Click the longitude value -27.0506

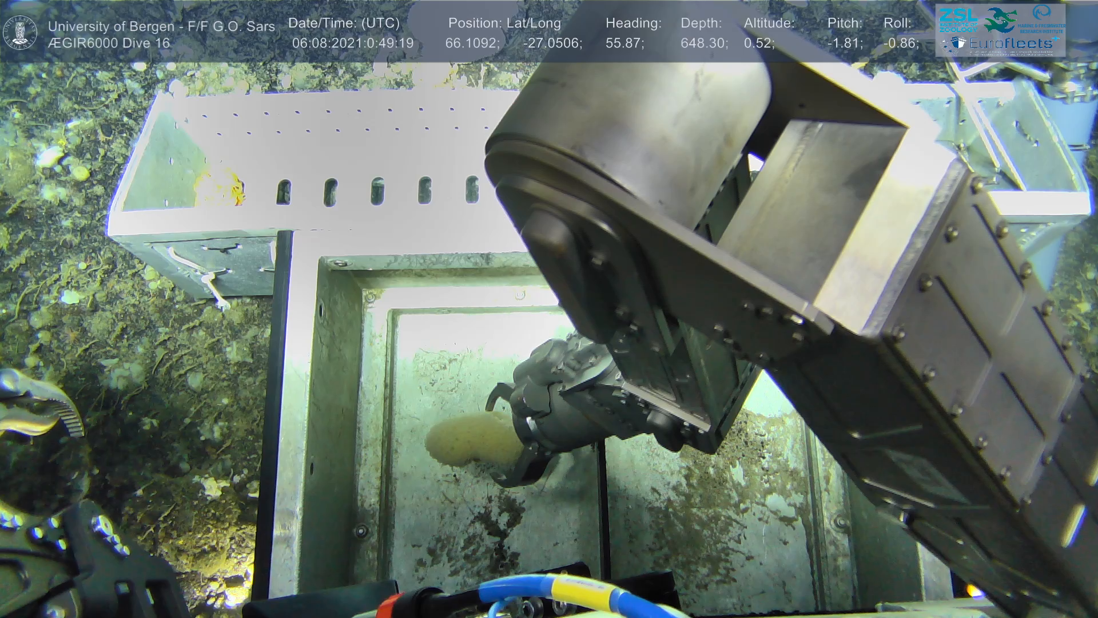tap(552, 43)
